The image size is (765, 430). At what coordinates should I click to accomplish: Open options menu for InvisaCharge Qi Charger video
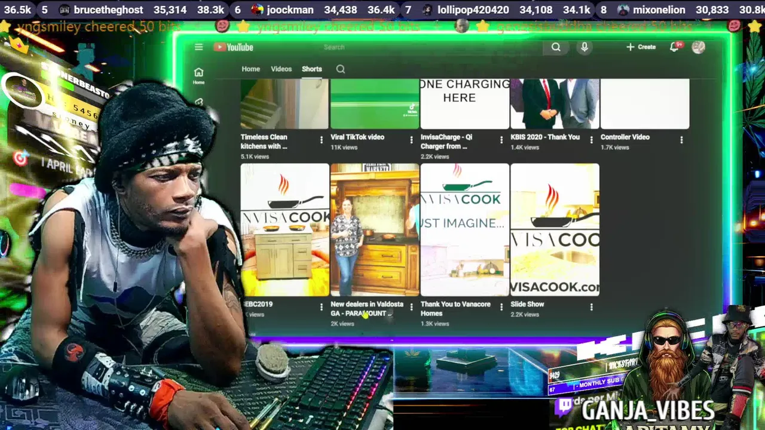pyautogui.click(x=501, y=140)
